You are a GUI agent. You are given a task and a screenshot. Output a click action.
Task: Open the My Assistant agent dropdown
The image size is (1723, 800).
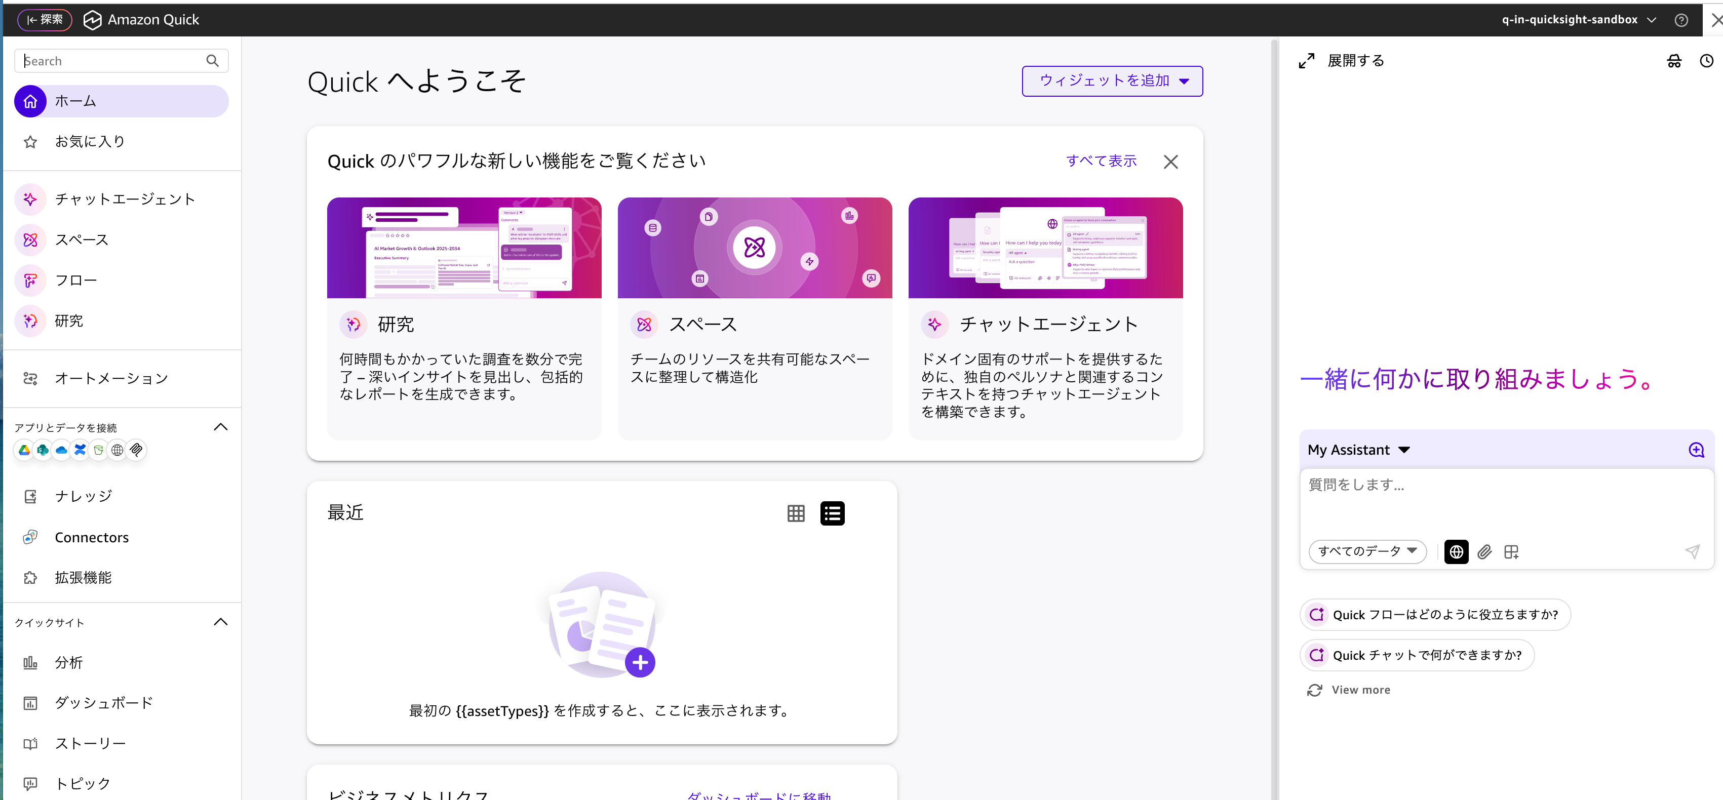pyautogui.click(x=1358, y=450)
